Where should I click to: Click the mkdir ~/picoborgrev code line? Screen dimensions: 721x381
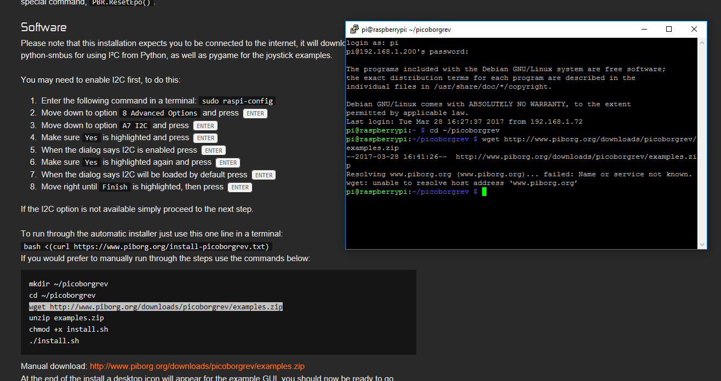tap(68, 284)
